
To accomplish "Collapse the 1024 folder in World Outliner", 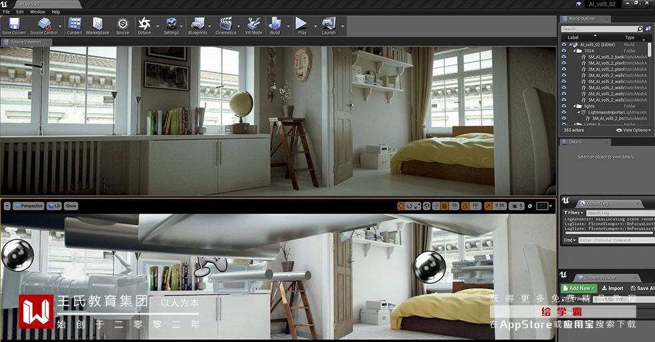I will 575,51.
